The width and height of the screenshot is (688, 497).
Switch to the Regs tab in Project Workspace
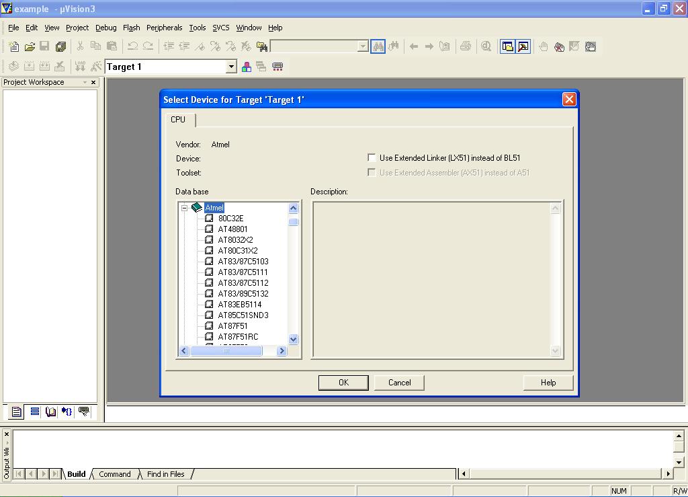pyautogui.click(x=35, y=412)
